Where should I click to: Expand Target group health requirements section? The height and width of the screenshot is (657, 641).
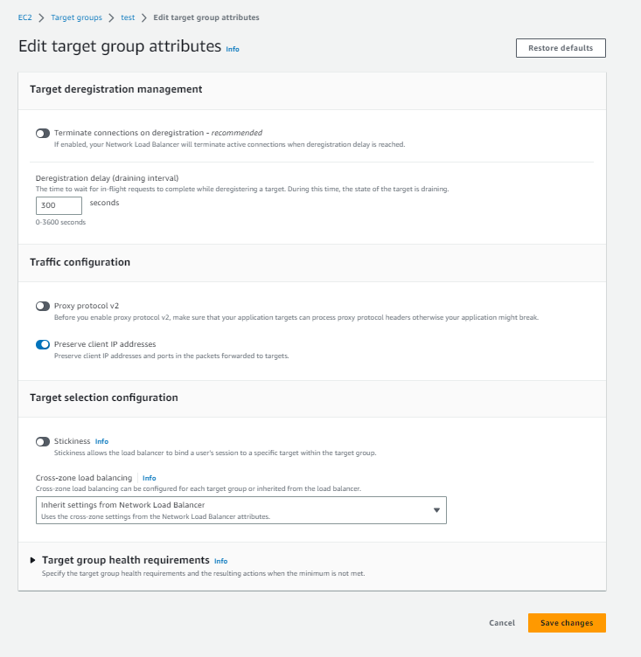(x=34, y=560)
